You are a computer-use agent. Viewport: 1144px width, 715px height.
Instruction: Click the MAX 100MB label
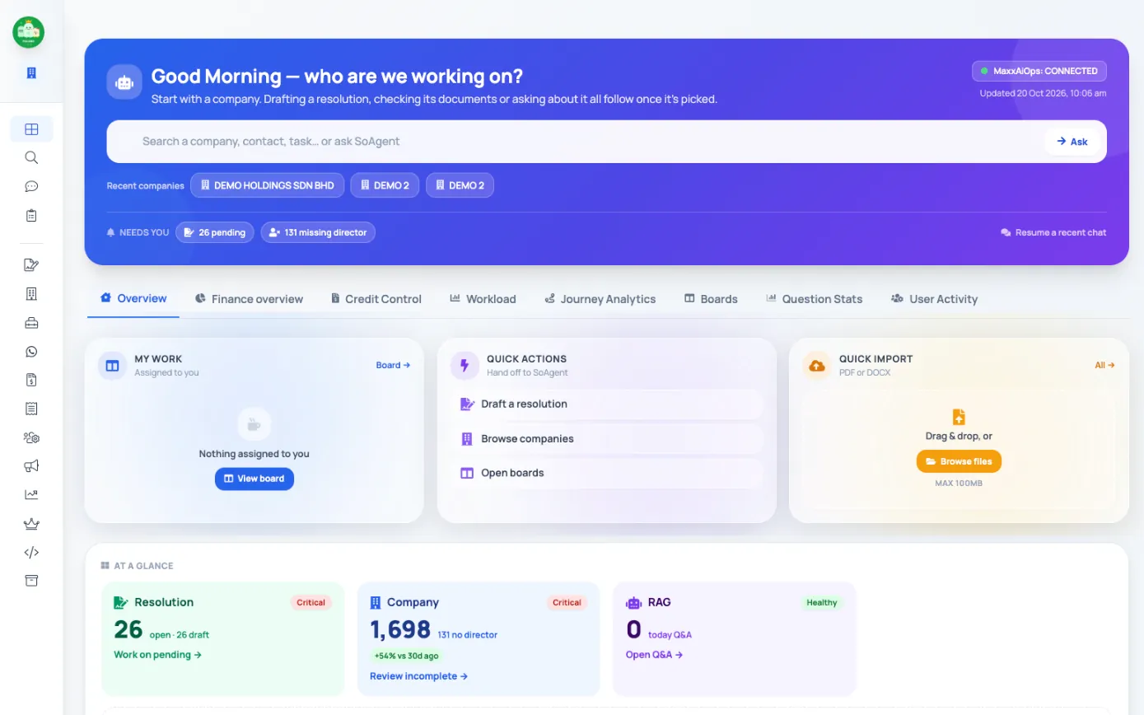[x=959, y=484]
